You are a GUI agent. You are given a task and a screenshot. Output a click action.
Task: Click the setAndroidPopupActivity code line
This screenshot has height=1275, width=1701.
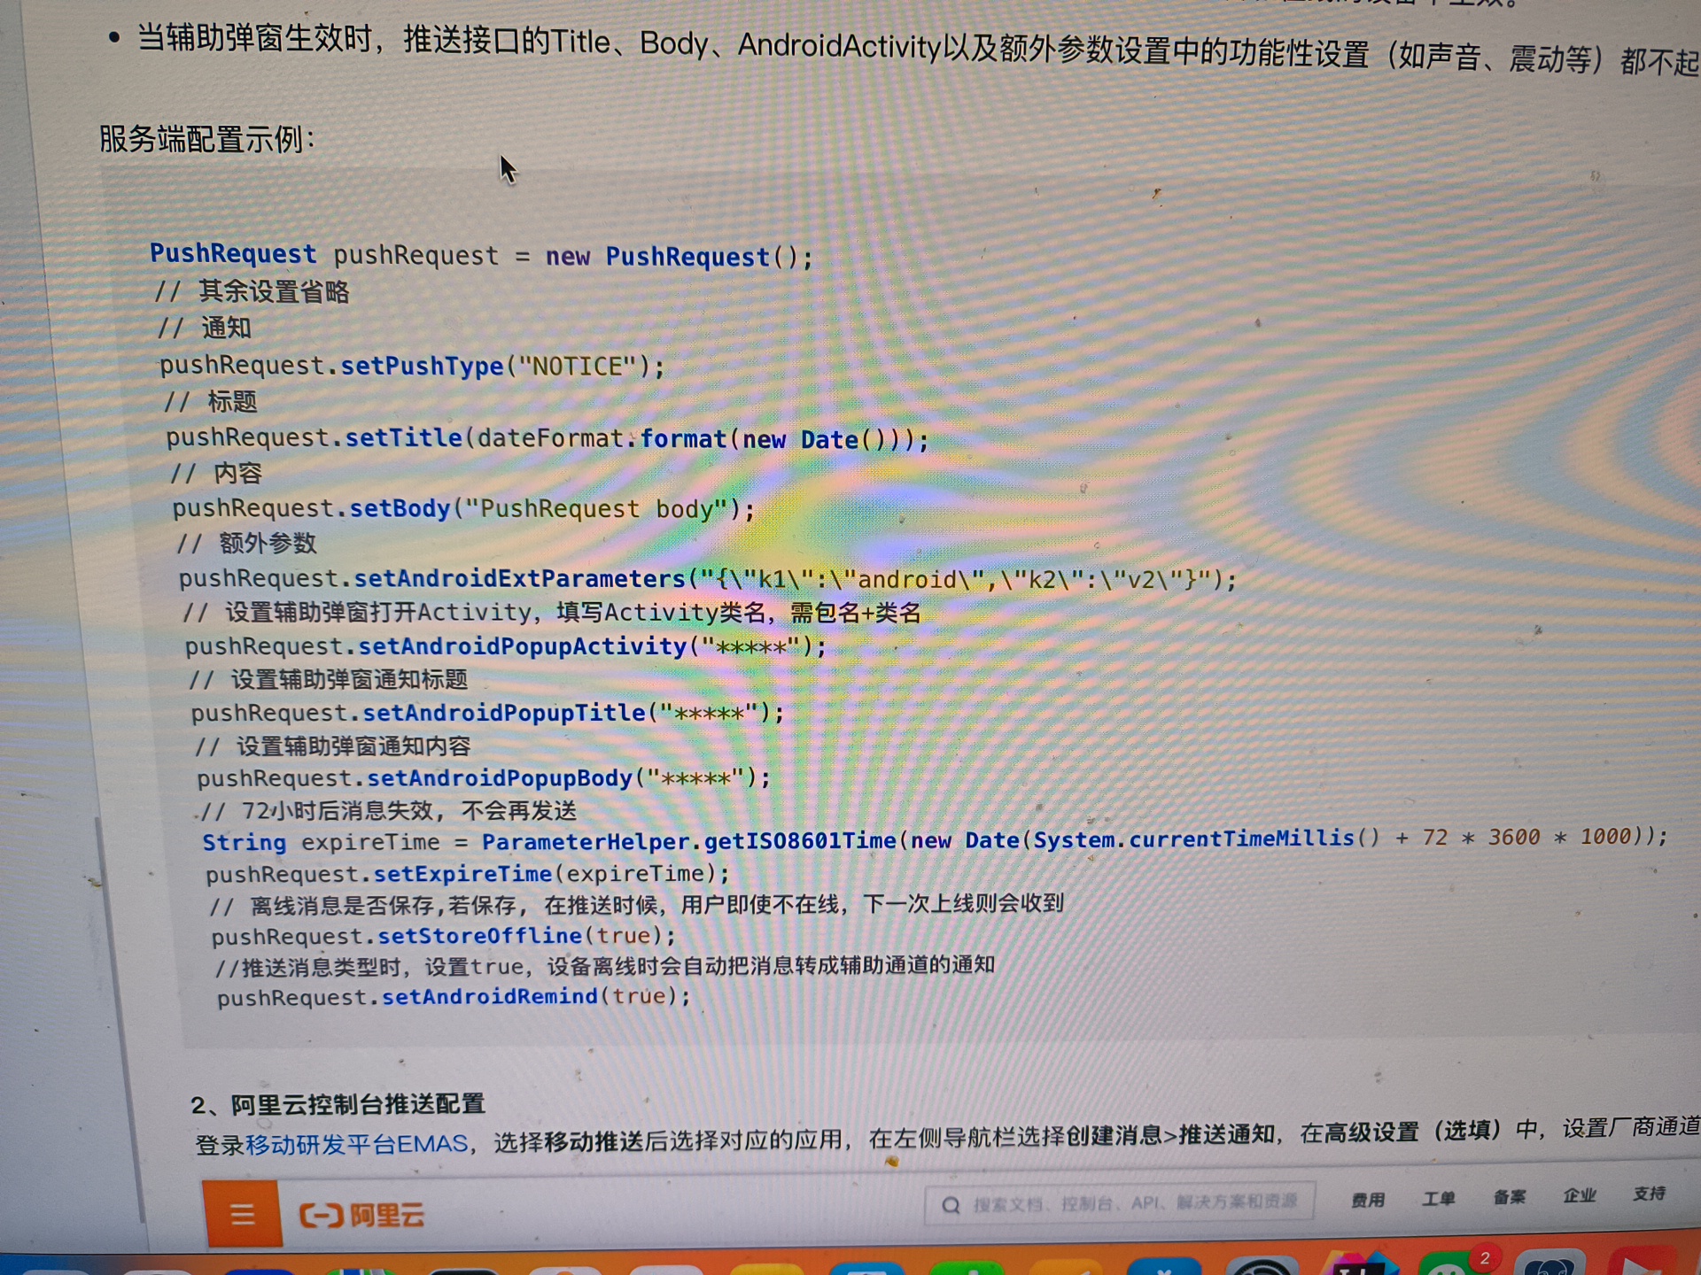click(x=505, y=646)
